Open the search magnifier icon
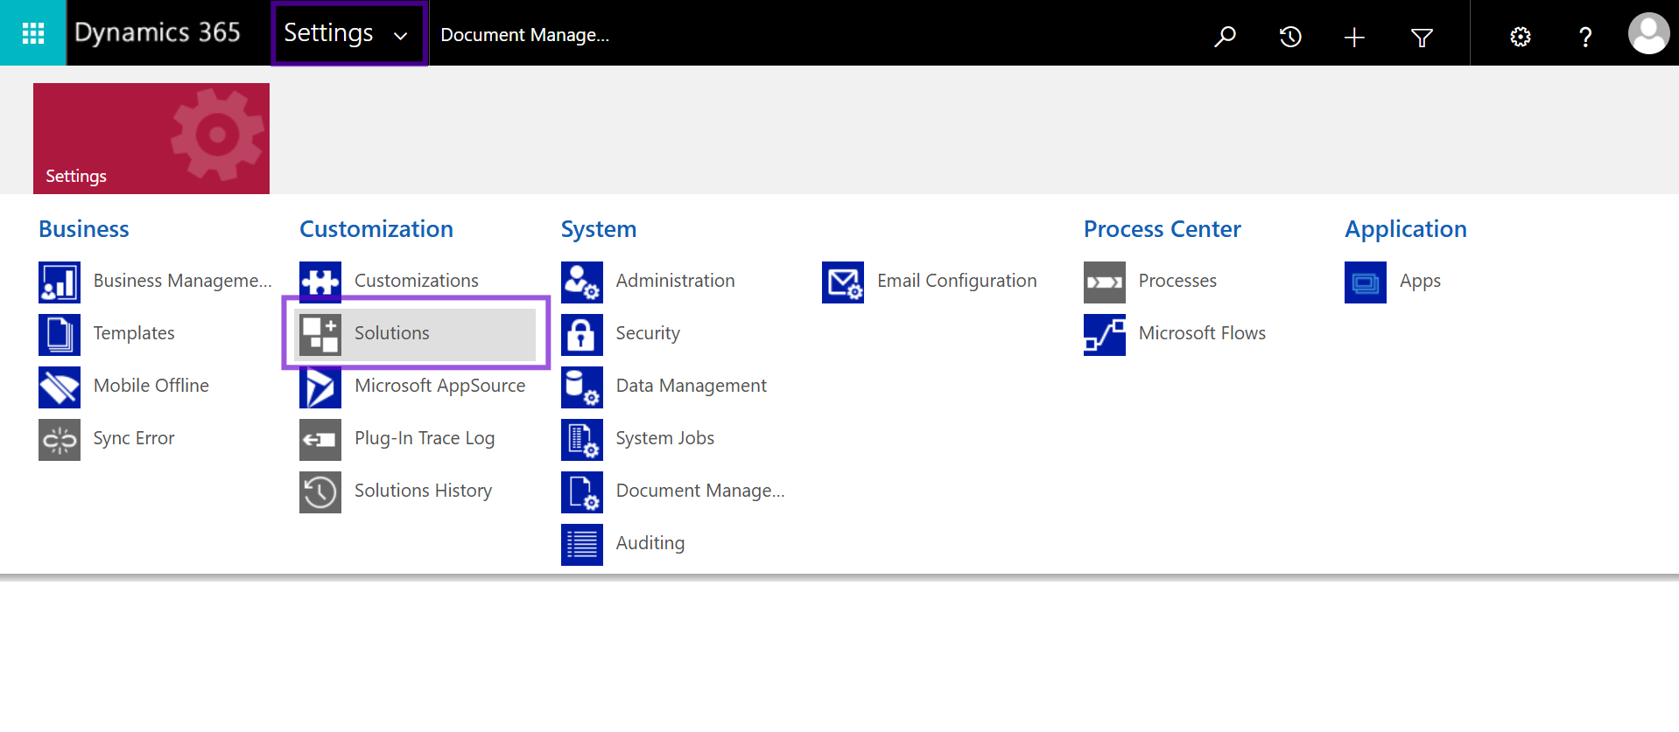 click(x=1225, y=37)
